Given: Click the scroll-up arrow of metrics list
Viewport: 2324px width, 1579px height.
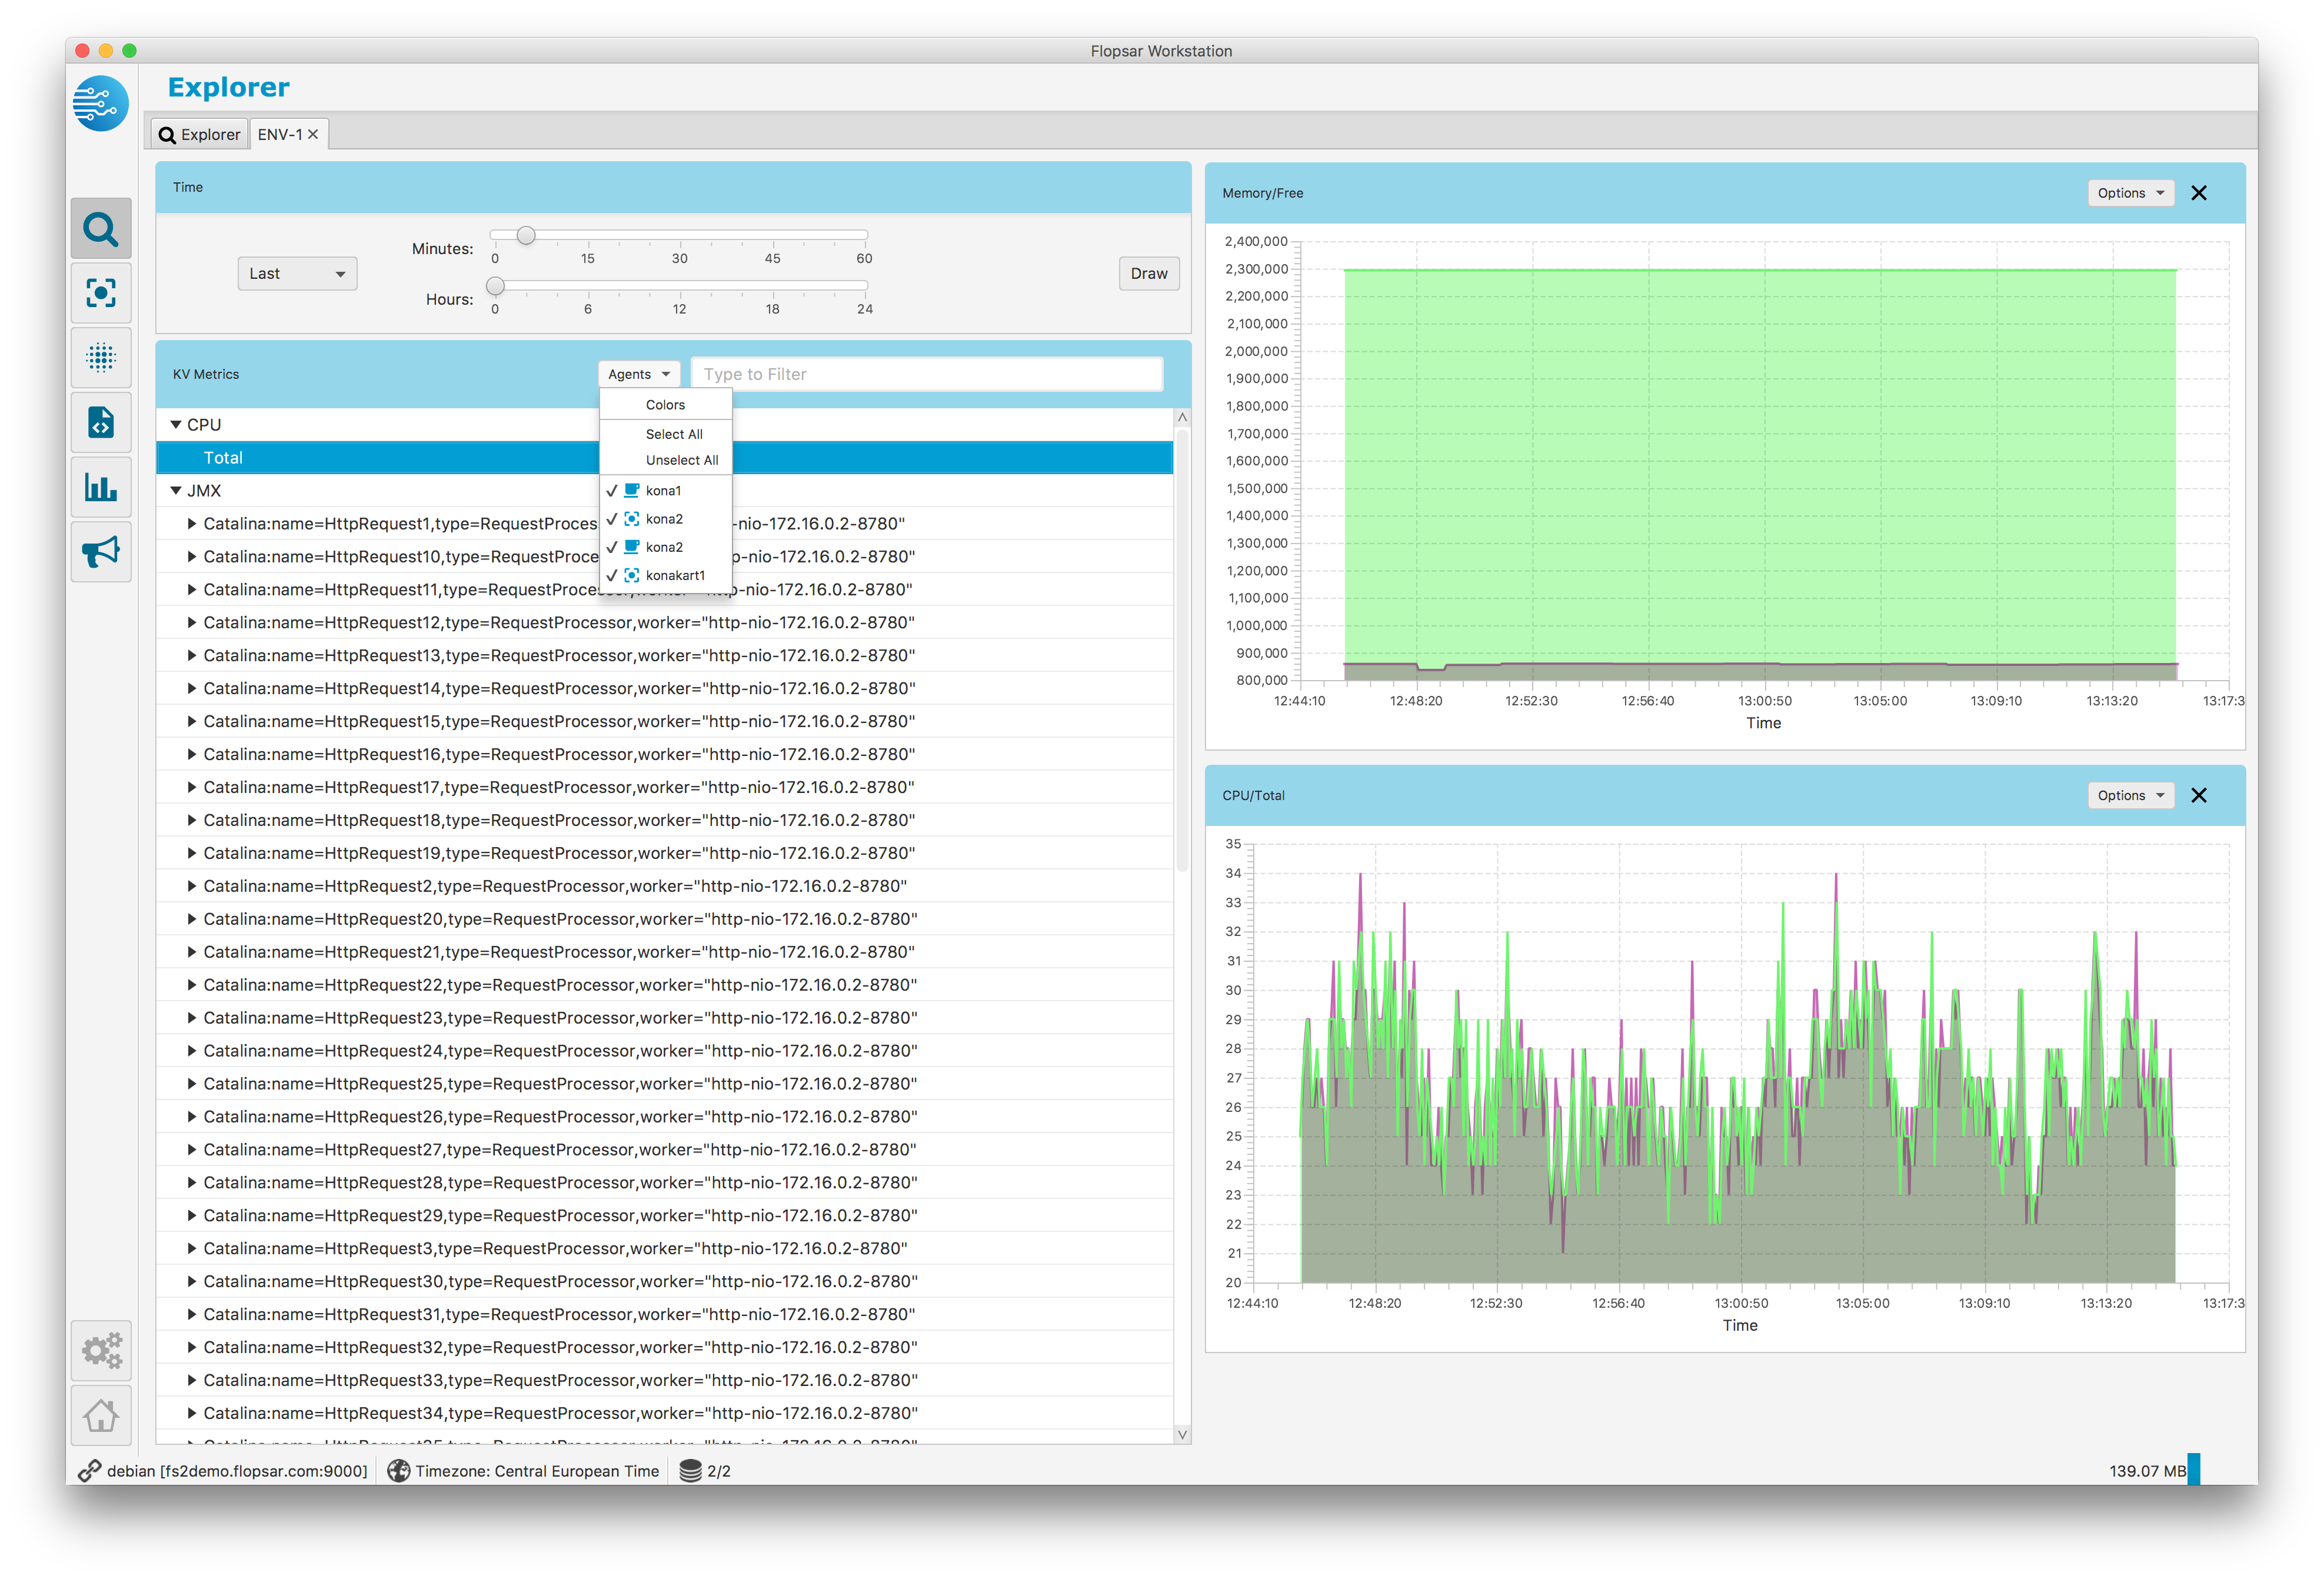Looking at the screenshot, I should (1182, 417).
